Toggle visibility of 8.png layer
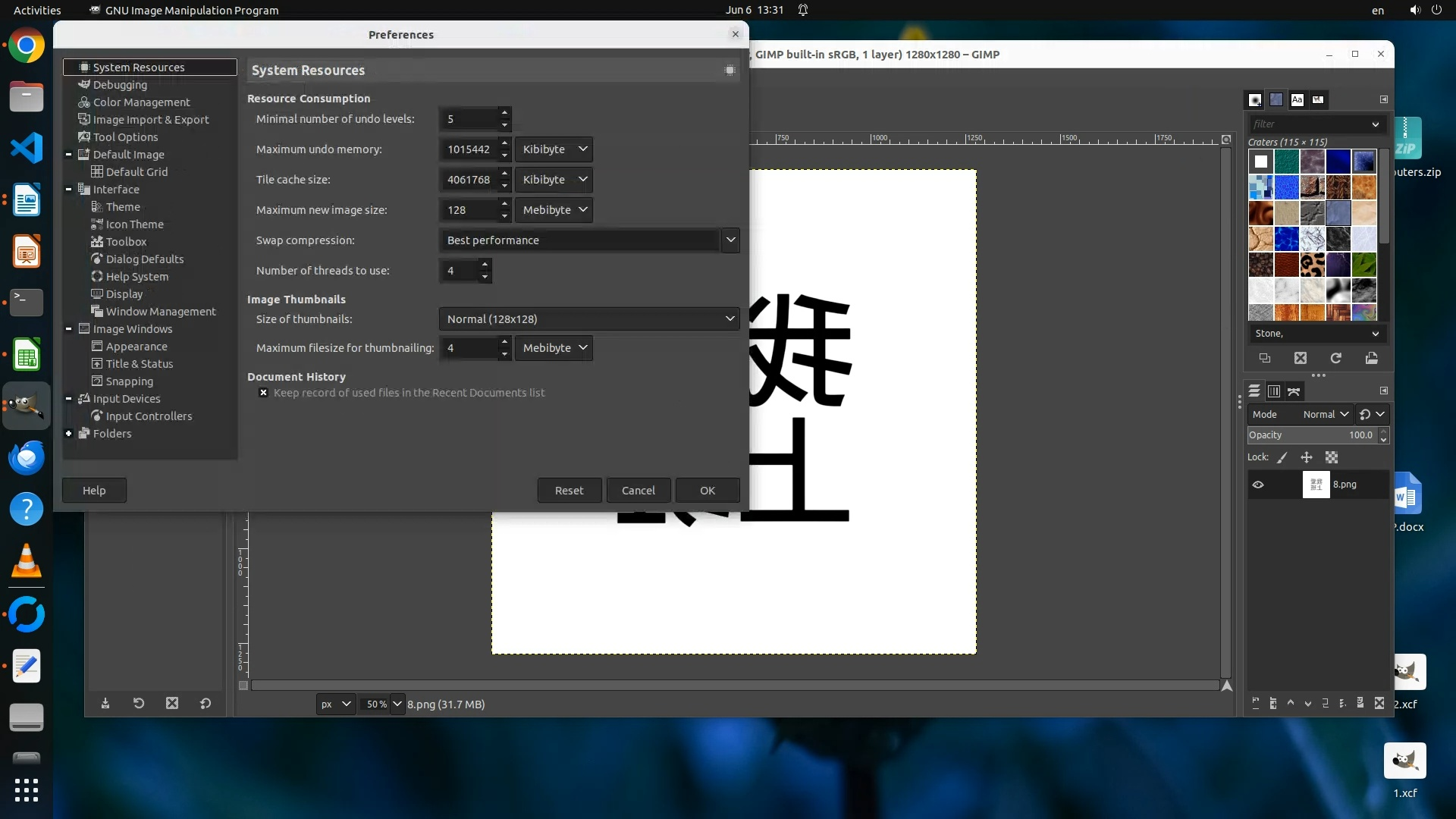The width and height of the screenshot is (1456, 819). 1258,485
